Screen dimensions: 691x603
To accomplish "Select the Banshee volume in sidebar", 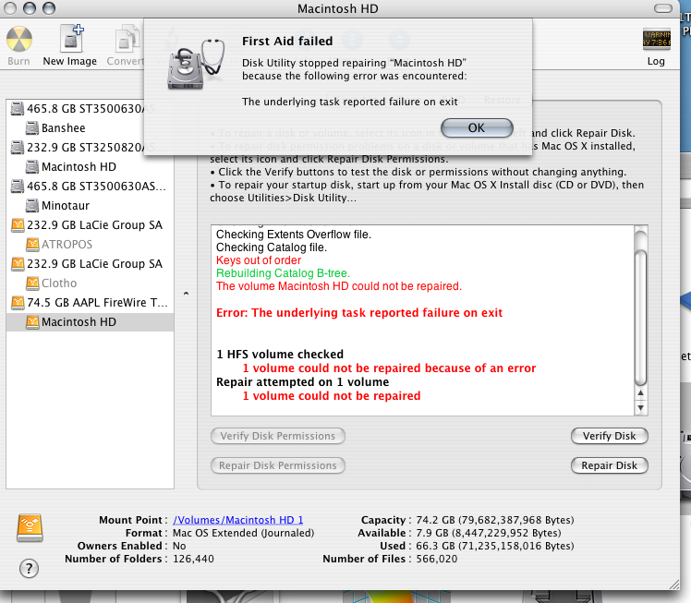I will click(63, 127).
